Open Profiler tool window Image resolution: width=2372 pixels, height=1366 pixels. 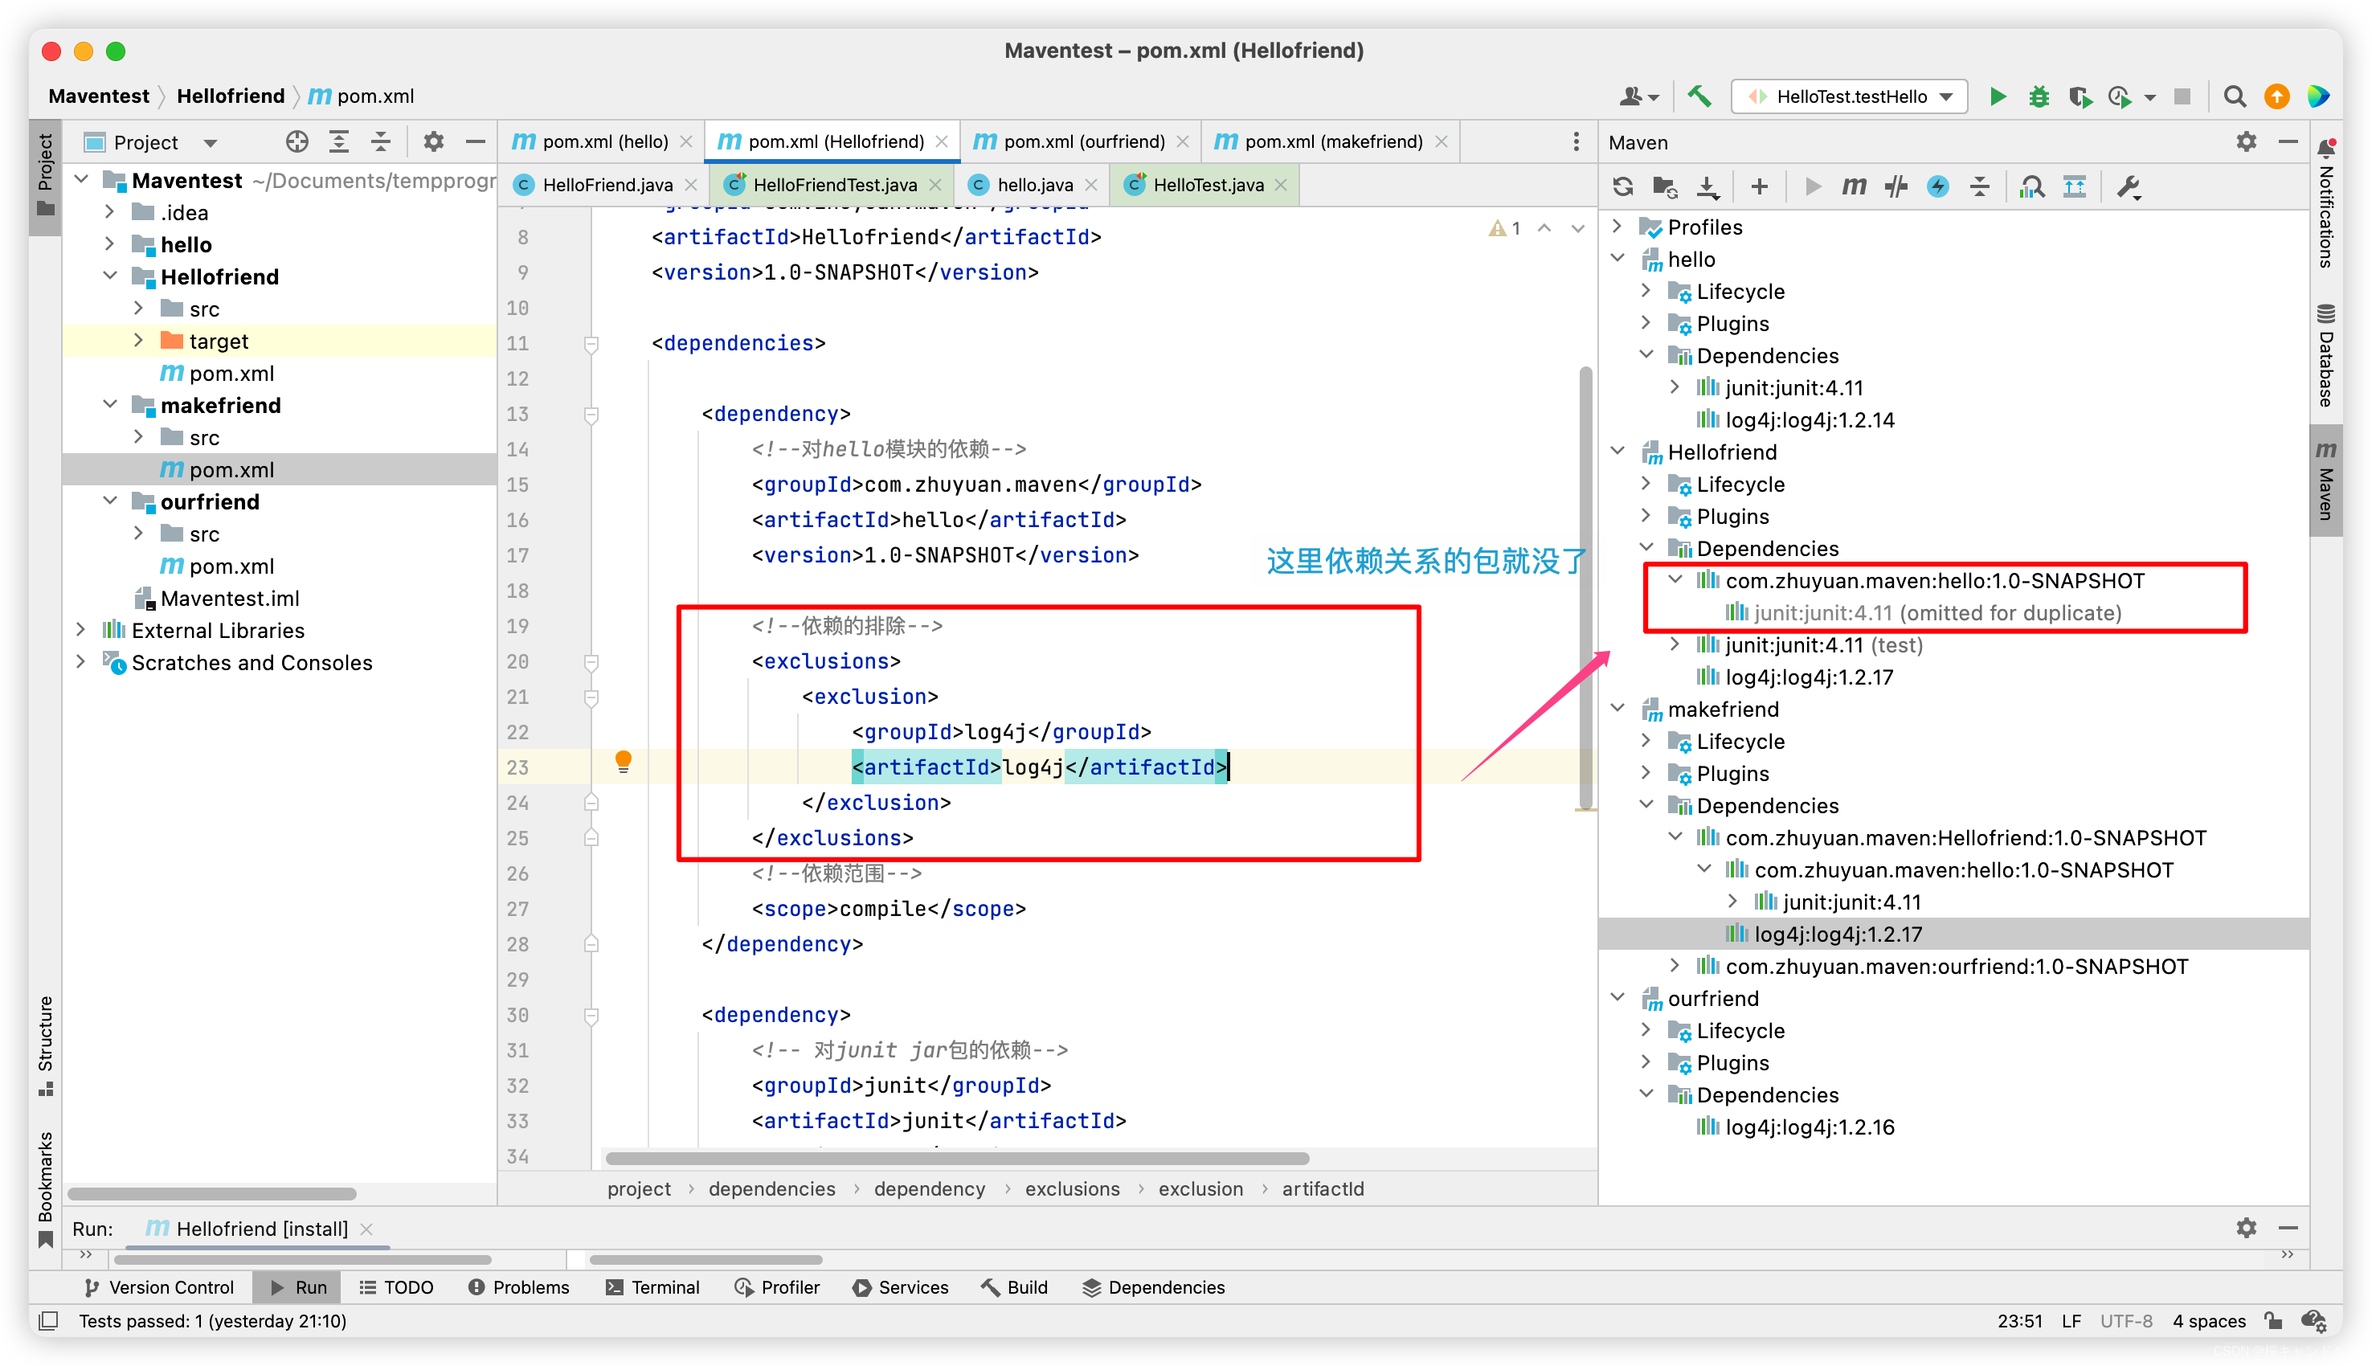776,1287
